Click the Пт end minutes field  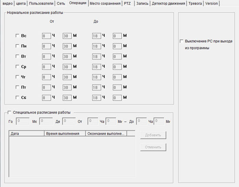(117, 88)
